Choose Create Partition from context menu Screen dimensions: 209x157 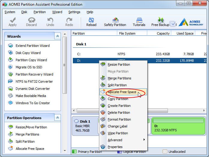pos(123,106)
